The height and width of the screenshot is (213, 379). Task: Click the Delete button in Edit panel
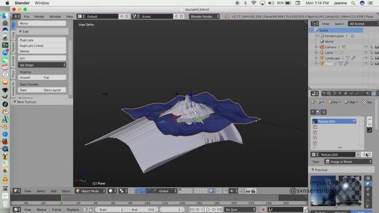tap(42, 51)
